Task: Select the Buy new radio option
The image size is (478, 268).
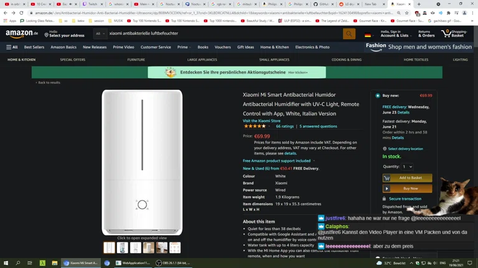Action: tap(378, 96)
